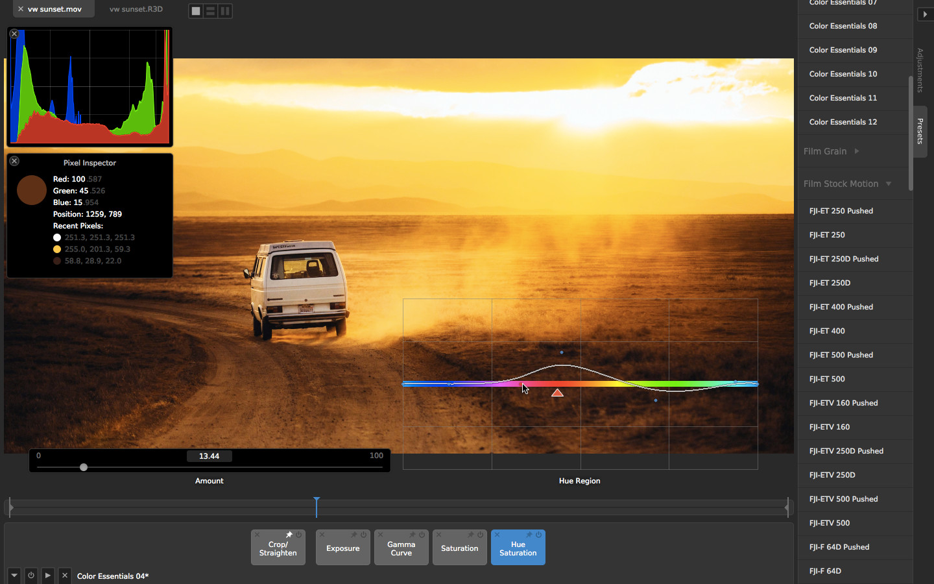This screenshot has height=584, width=934.
Task: Clear the Color Essentials 04 preset with the X button
Action: 64,575
